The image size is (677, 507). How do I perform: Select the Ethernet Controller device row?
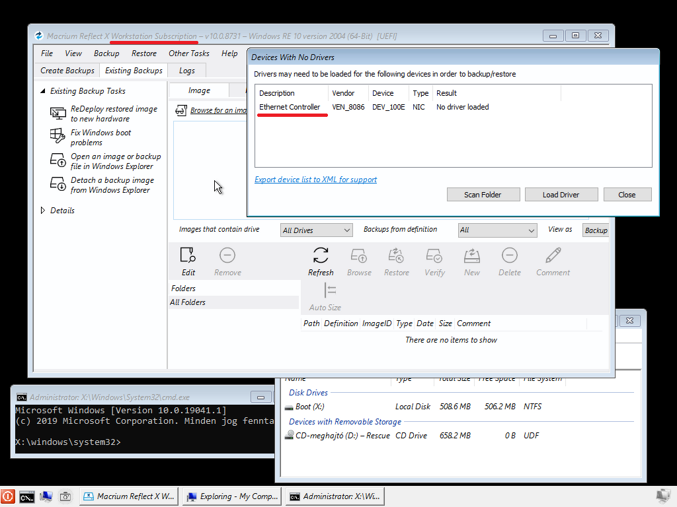click(x=453, y=107)
